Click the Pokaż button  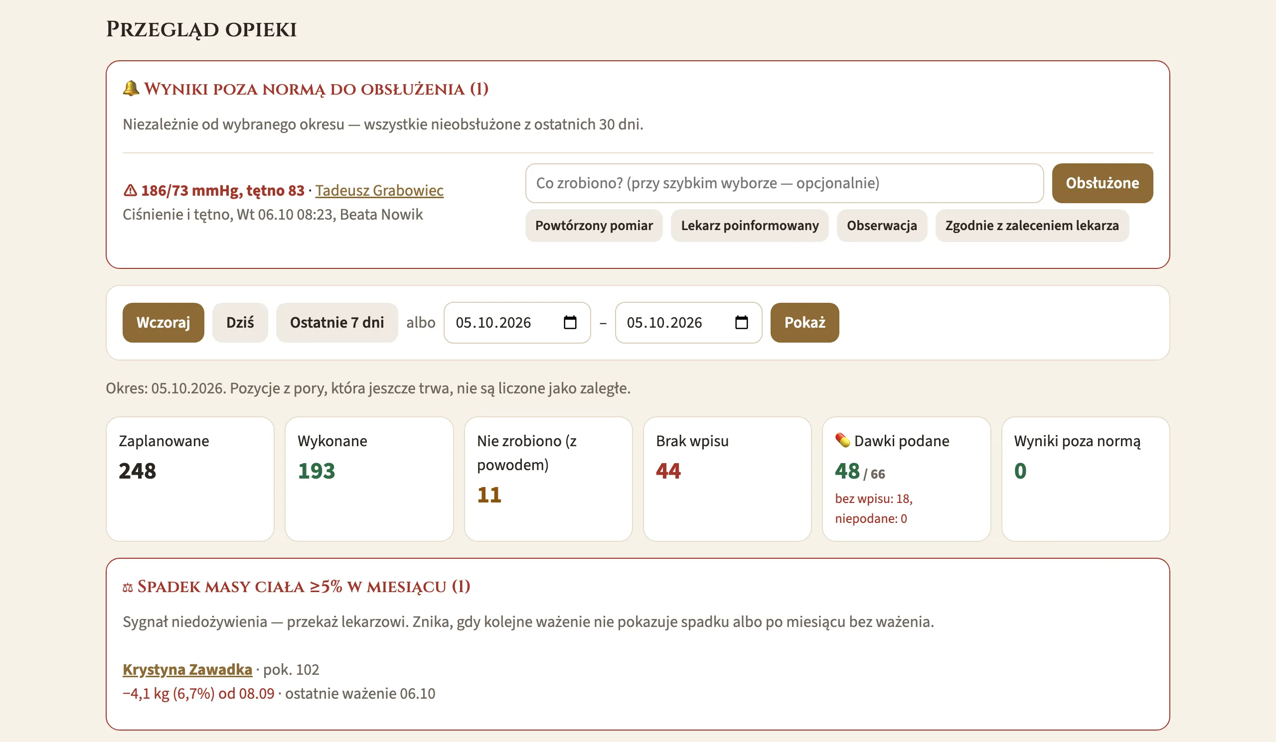coord(804,323)
